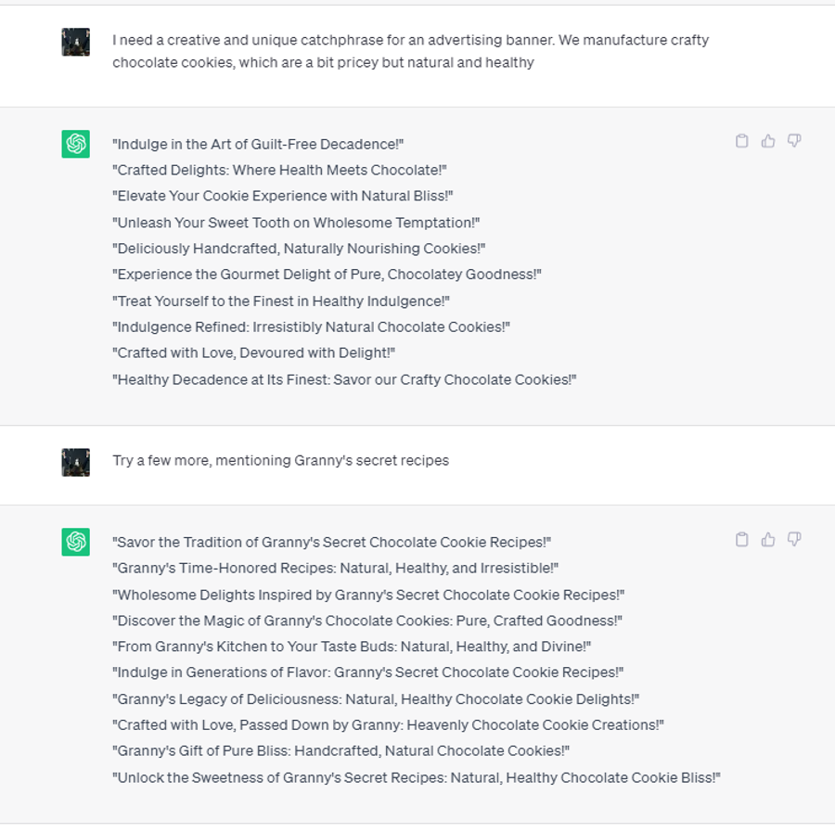Screen dimensions: 835x833
Task: Click the first ChatGPT logo avatar
Action: click(76, 144)
